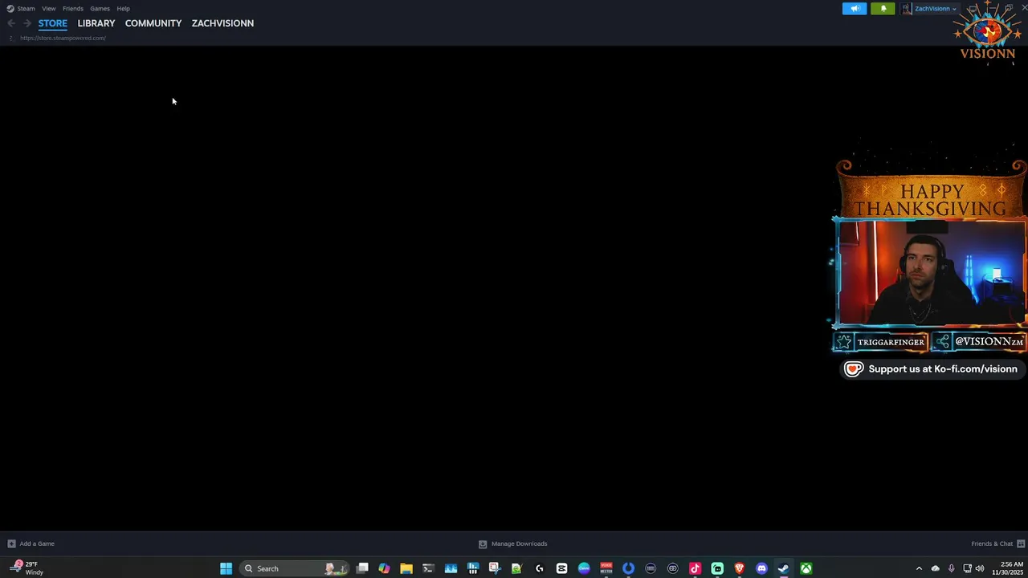The image size is (1028, 578).
Task: Open the Brave browser taskbar icon
Action: 739,568
